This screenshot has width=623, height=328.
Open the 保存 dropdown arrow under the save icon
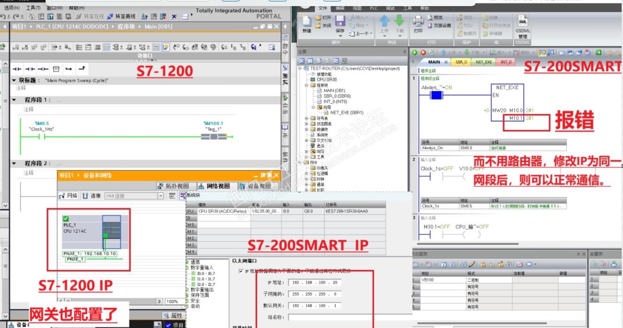(340, 36)
